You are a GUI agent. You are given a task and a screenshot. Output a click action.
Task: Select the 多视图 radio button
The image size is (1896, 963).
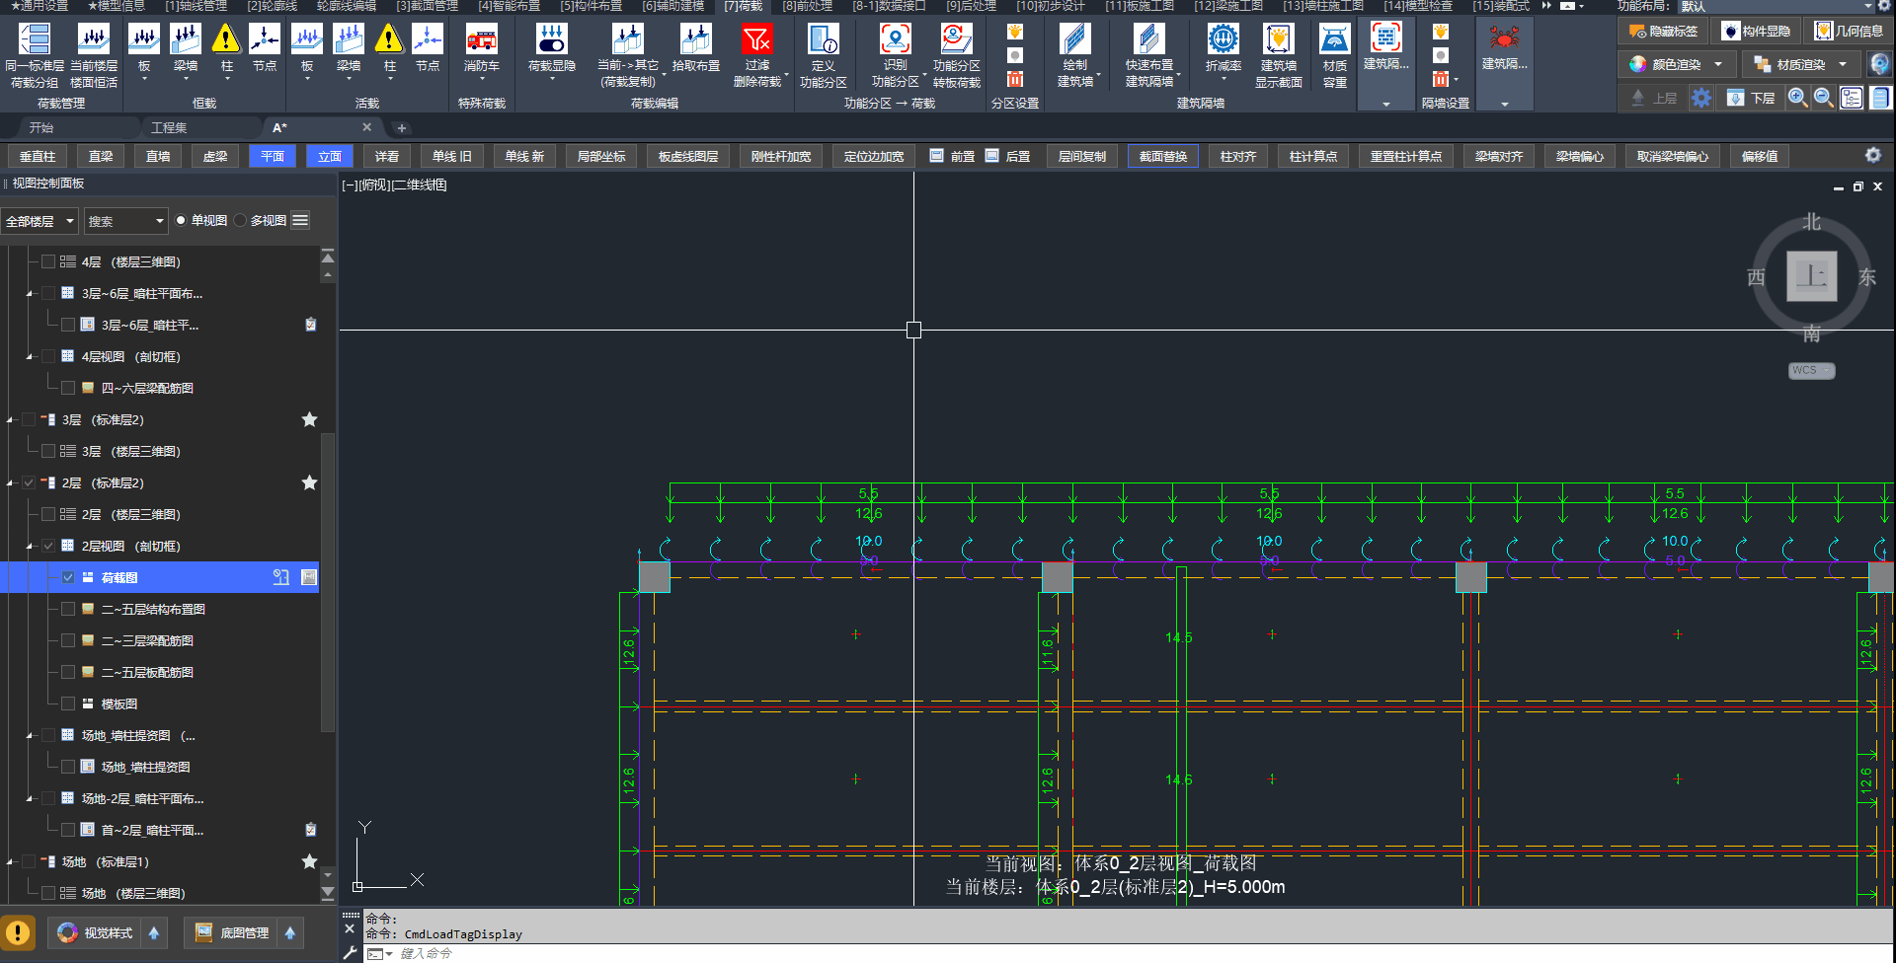coord(241,221)
